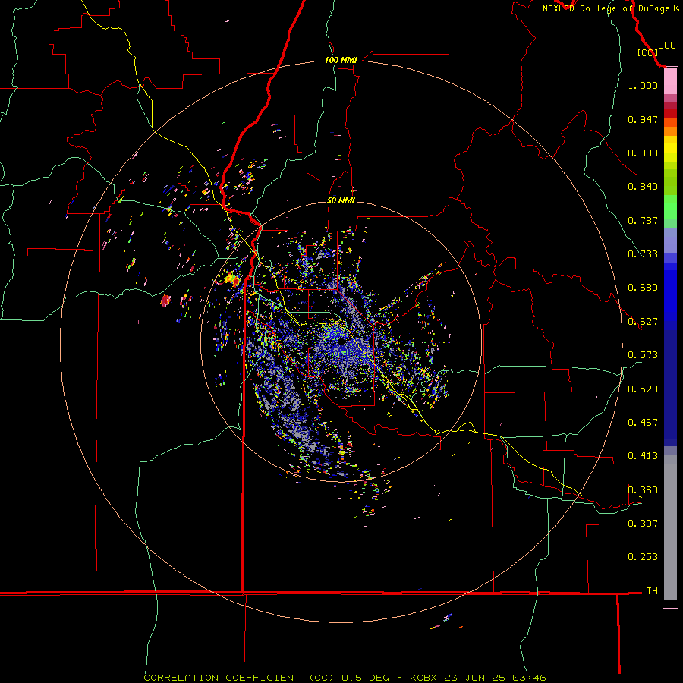The height and width of the screenshot is (683, 683).
Task: Select the 0.733 legend value
Action: point(643,254)
